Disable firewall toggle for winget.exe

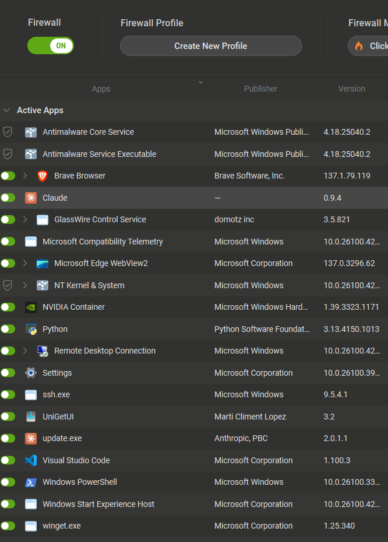coord(8,526)
